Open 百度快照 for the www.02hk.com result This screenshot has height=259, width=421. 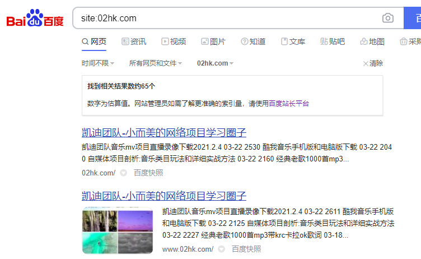pyautogui.click(x=246, y=249)
